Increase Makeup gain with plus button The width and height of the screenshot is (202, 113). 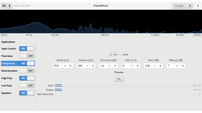coord(183,66)
